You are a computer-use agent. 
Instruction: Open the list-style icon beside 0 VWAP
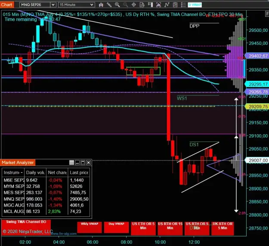(x=183, y=5)
